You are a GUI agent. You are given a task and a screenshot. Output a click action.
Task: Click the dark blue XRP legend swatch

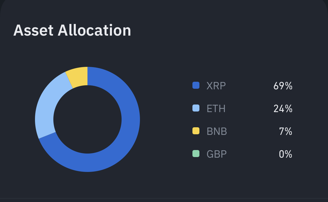196,86
